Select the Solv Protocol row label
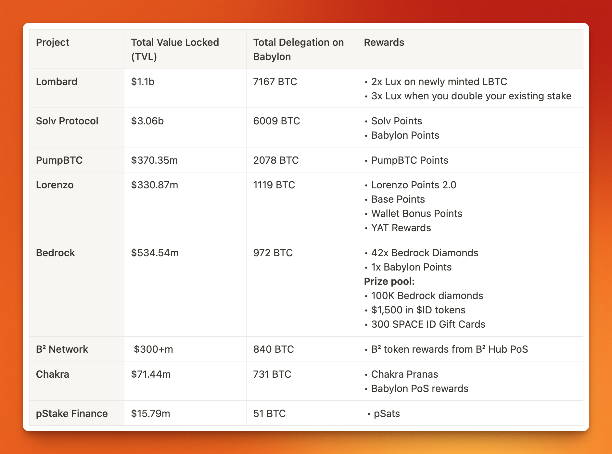The height and width of the screenshot is (454, 612). tap(77, 128)
